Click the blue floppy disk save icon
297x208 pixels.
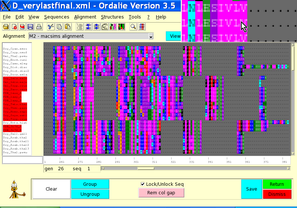(30, 27)
